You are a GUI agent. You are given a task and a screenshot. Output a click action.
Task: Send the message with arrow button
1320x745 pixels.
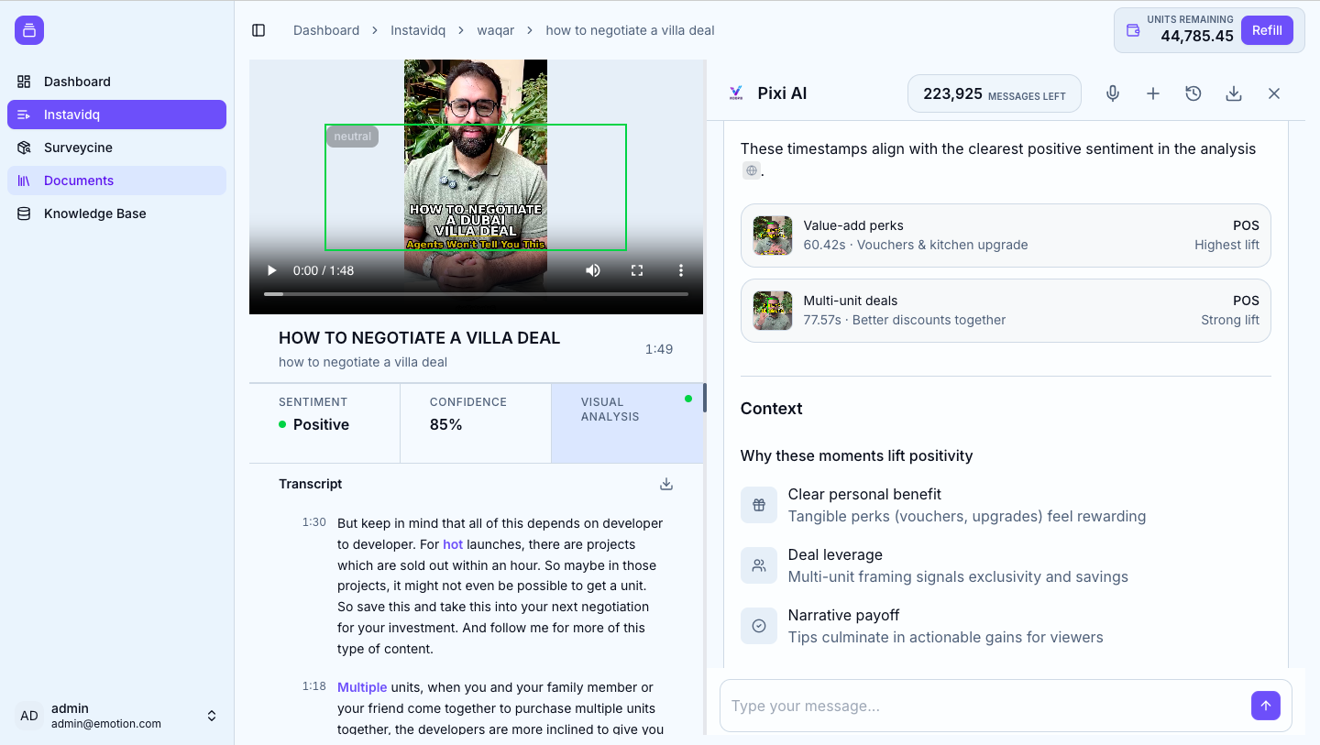(x=1265, y=706)
